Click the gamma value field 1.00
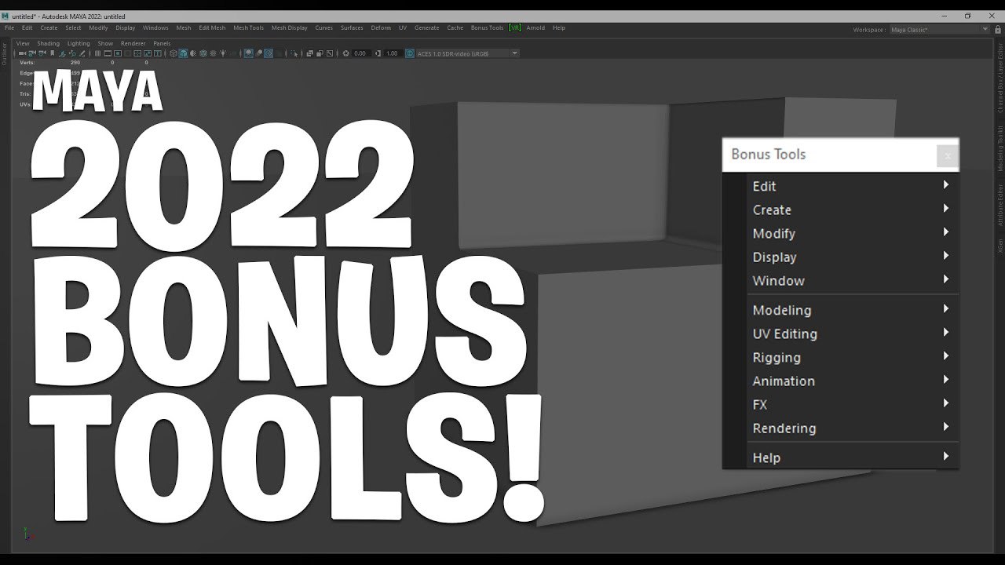 click(392, 53)
